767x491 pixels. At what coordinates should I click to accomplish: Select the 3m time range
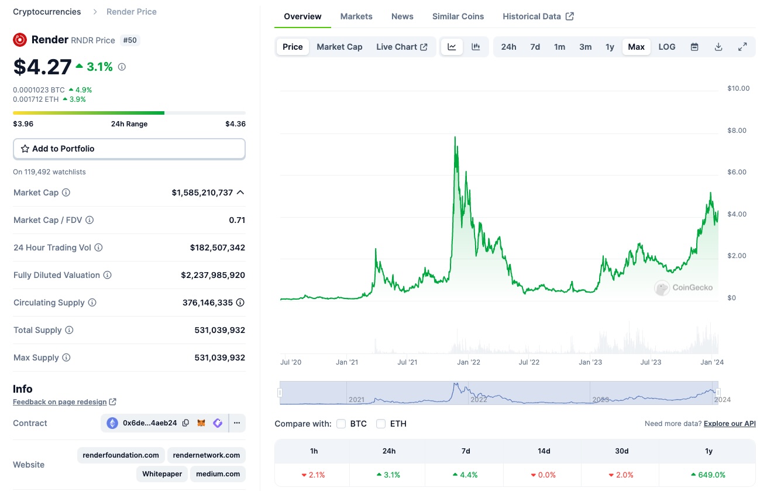(586, 47)
